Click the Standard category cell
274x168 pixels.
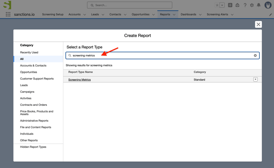200,80
